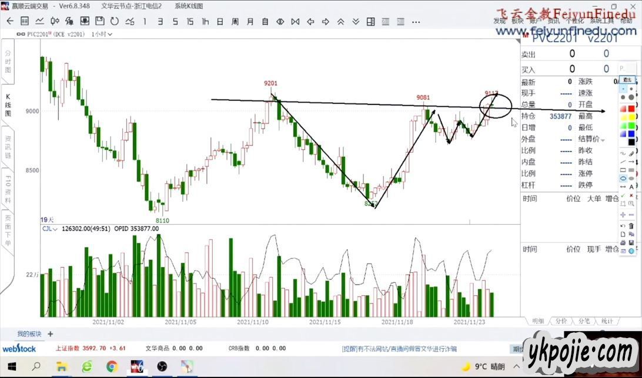This screenshot has width=642, height=378.
Task: Click the back arrow in the toolbar
Action: pyautogui.click(x=10, y=22)
